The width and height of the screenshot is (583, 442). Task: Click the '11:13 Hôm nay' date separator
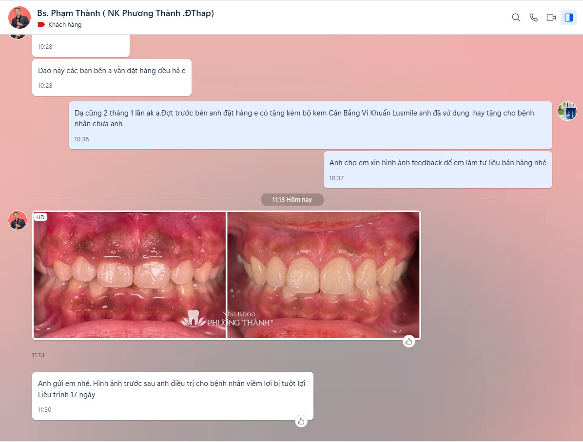pyautogui.click(x=292, y=200)
